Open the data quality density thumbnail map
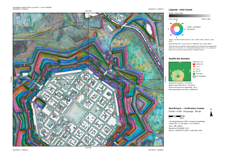This screenshot has width=225, height=159. click(x=180, y=72)
